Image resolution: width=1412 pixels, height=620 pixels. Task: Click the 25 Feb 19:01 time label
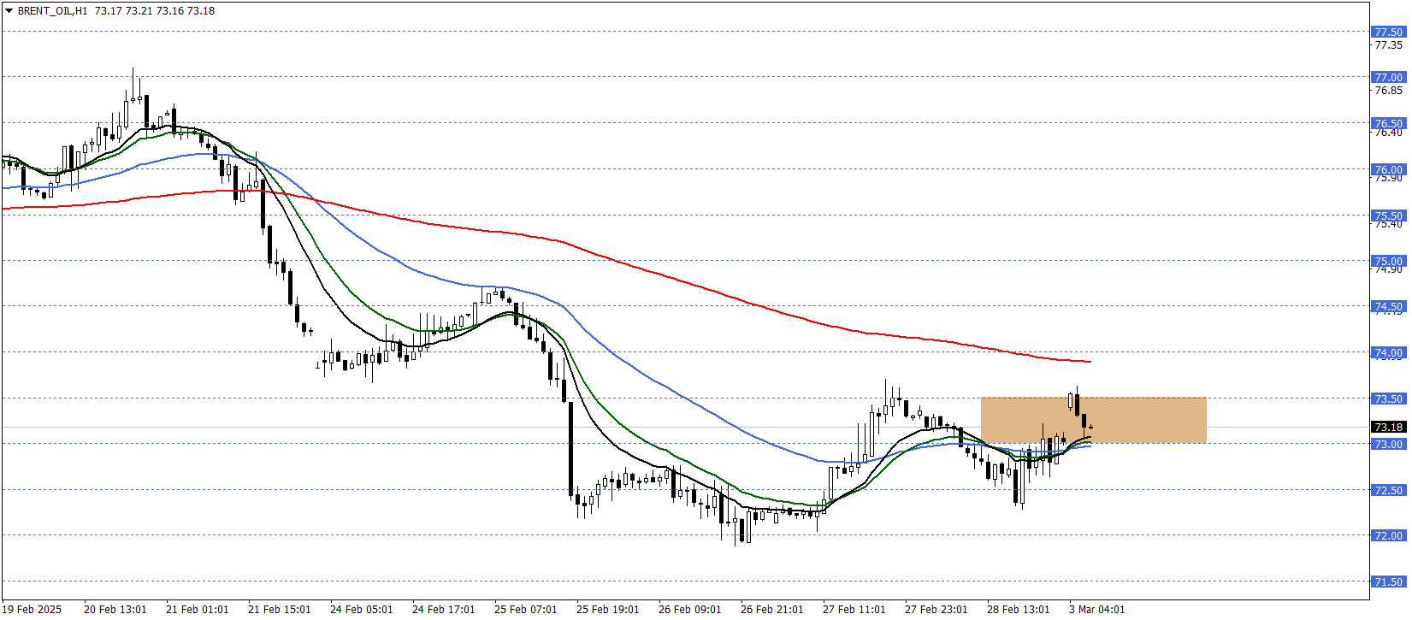pyautogui.click(x=608, y=610)
